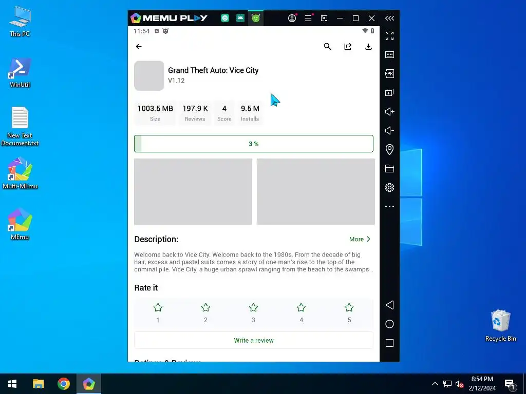The width and height of the screenshot is (526, 394).
Task: Tap the Android back triangle button
Action: [389, 305]
